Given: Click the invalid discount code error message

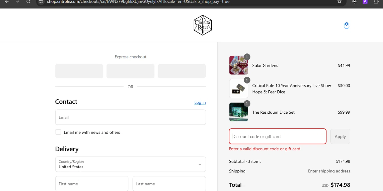Looking at the screenshot, I should pos(265,149).
